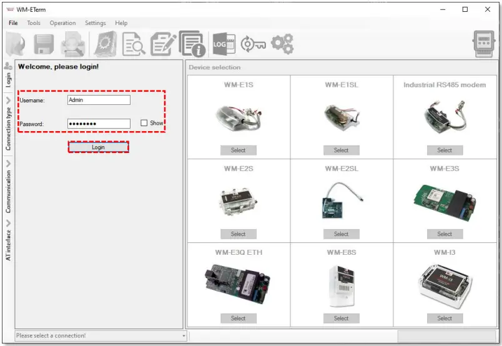Click the printer toolbar icon
502x346 pixels.
coord(73,44)
